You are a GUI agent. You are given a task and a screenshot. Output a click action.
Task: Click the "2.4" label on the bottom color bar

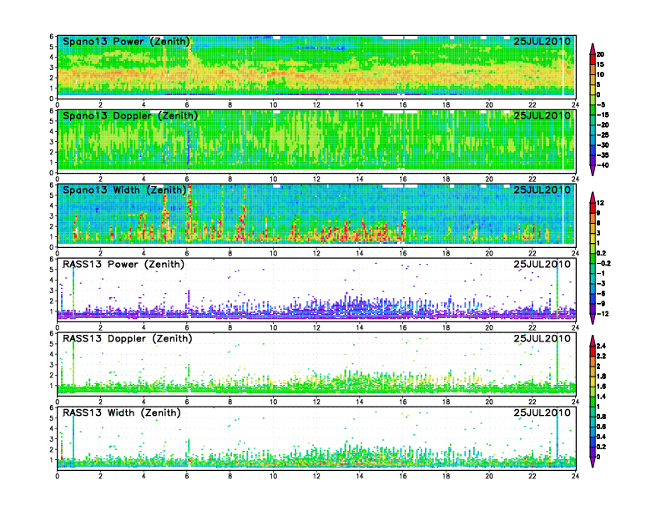pos(601,347)
